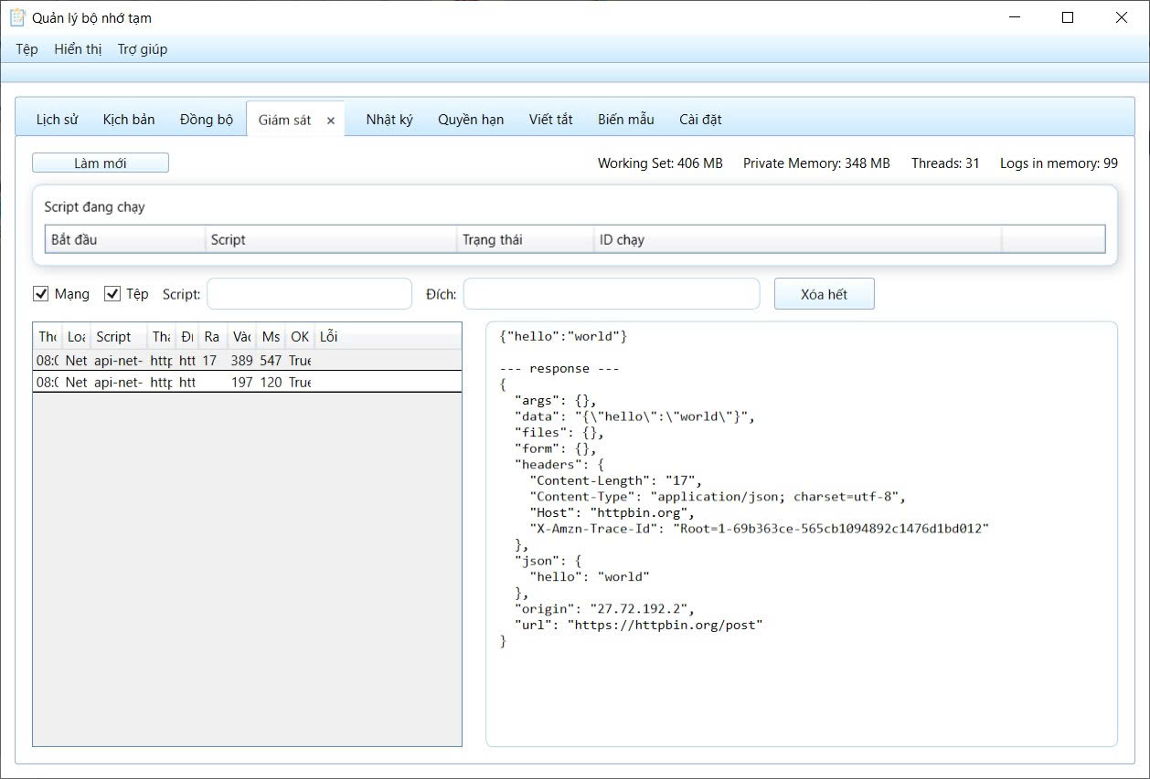Uncheck the Tệp checkbox
Viewport: 1150px width, 779px height.
[x=113, y=294]
